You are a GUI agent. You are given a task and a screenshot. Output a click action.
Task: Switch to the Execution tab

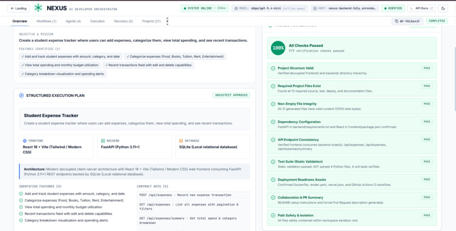[x=97, y=22]
